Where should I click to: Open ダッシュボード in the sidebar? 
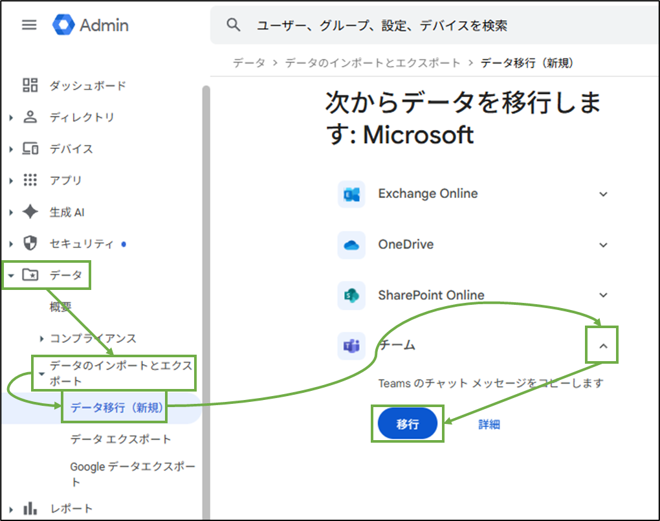coord(87,85)
